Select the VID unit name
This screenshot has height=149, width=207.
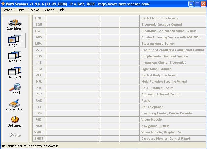[39, 119]
